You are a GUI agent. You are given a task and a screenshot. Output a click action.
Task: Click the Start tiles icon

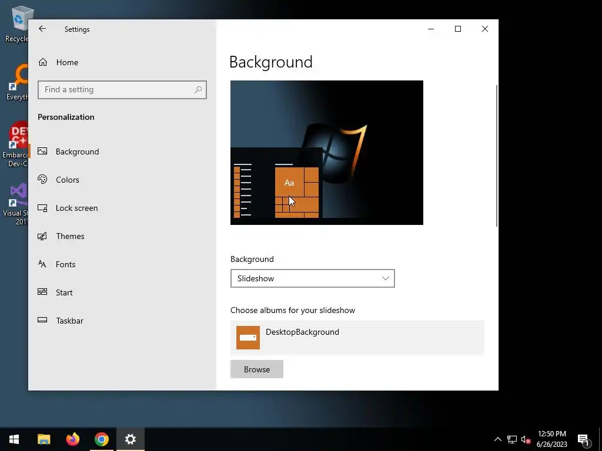coord(42,292)
